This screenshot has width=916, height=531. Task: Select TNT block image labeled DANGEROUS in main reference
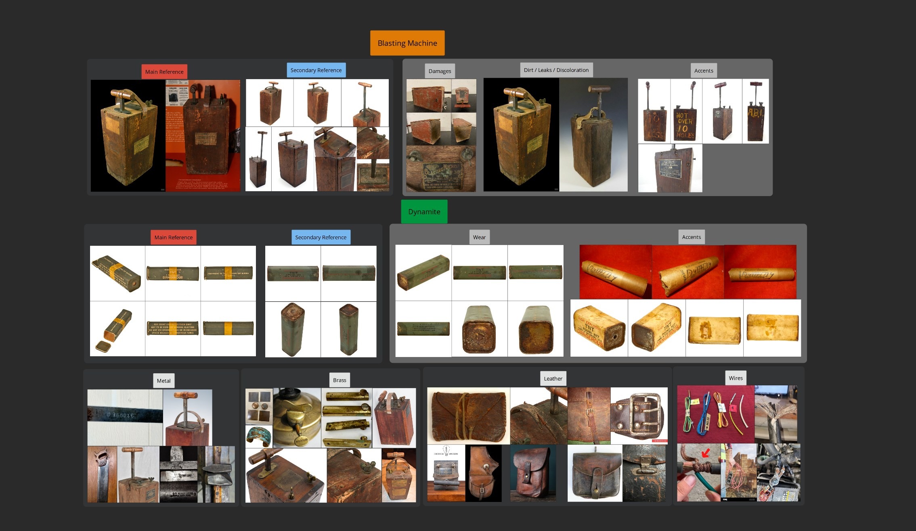tap(173, 273)
